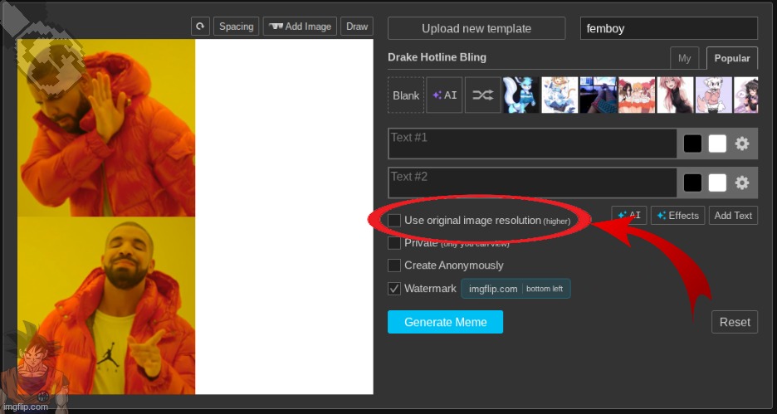Screen dimensions: 777x414
Task: Open white outline color for Text #2
Action: (x=717, y=183)
